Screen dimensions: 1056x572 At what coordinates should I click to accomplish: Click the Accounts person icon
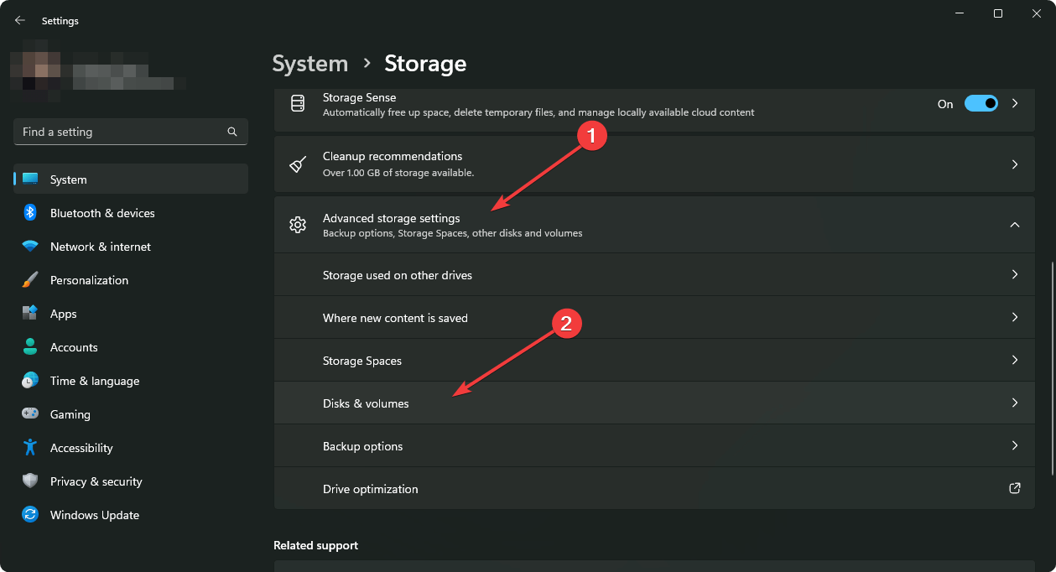click(x=30, y=347)
